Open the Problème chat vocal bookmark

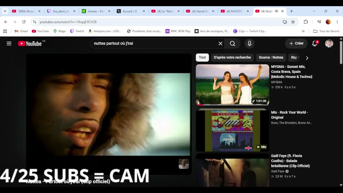(144, 31)
